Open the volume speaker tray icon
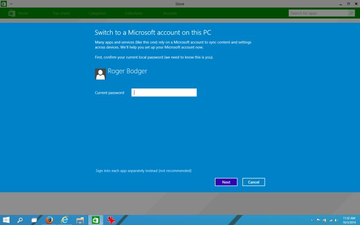 pyautogui.click(x=336, y=220)
